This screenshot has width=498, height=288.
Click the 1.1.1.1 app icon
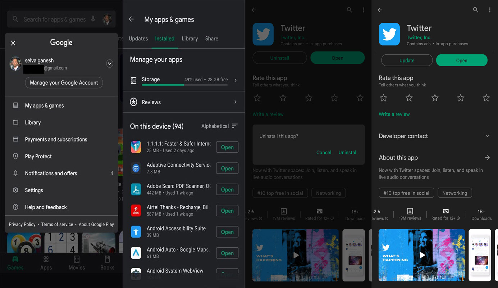coord(136,147)
